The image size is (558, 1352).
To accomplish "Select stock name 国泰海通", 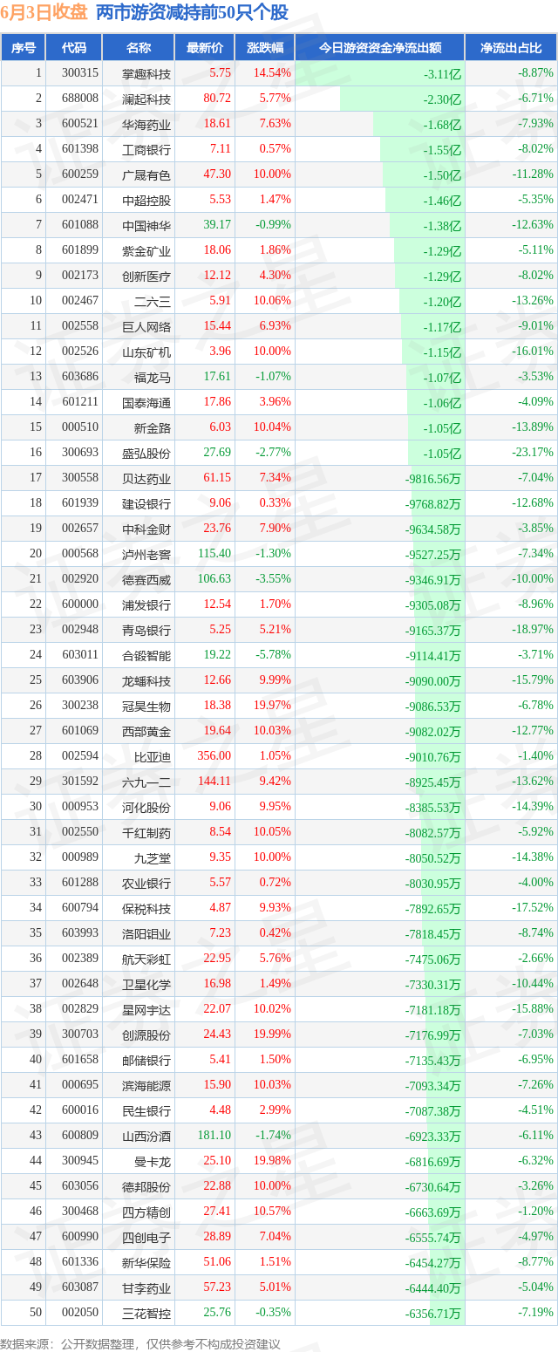I will point(146,403).
